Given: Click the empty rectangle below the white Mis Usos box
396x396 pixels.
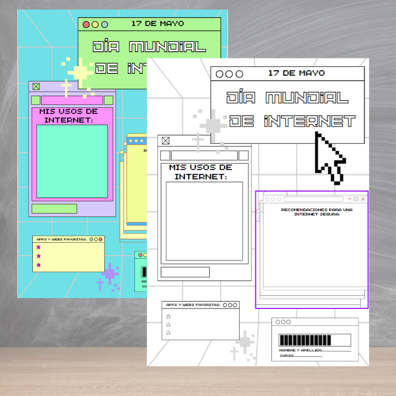Looking at the screenshot, I should [185, 272].
